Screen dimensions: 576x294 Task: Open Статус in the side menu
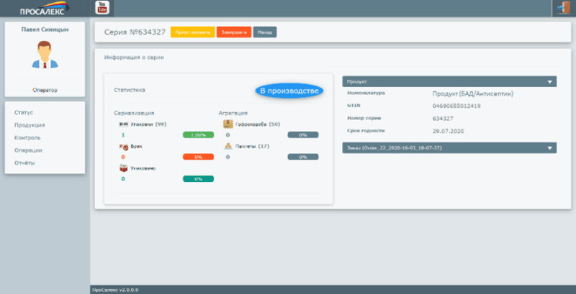[24, 113]
